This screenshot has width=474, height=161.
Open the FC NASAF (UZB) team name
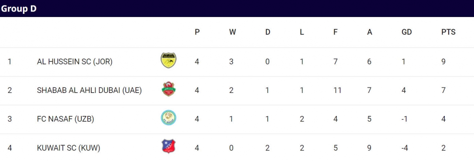pos(65,119)
